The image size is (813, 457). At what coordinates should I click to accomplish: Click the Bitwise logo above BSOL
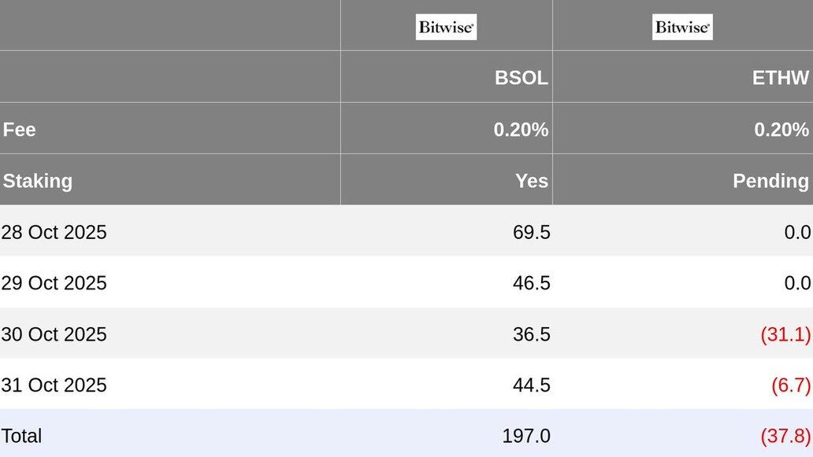pos(446,27)
